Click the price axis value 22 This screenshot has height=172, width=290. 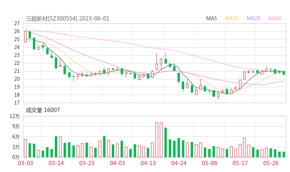[x=17, y=63]
